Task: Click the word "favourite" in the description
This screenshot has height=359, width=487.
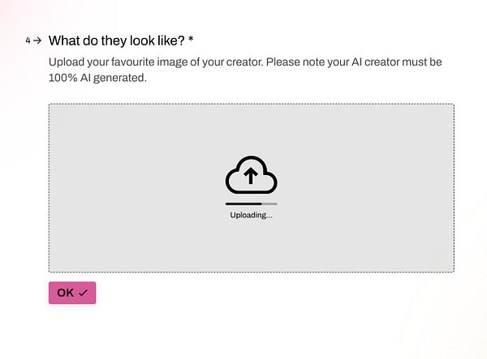Action: tap(131, 62)
